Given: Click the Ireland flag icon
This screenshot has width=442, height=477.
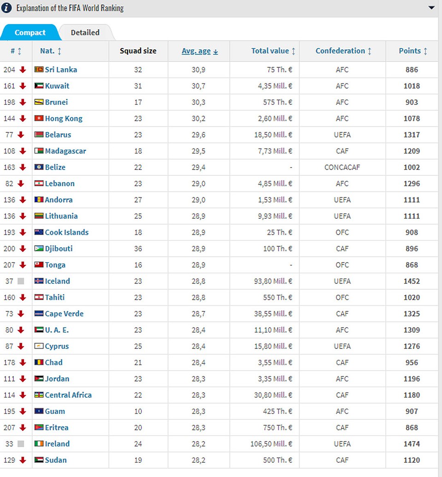Looking at the screenshot, I should tap(39, 444).
